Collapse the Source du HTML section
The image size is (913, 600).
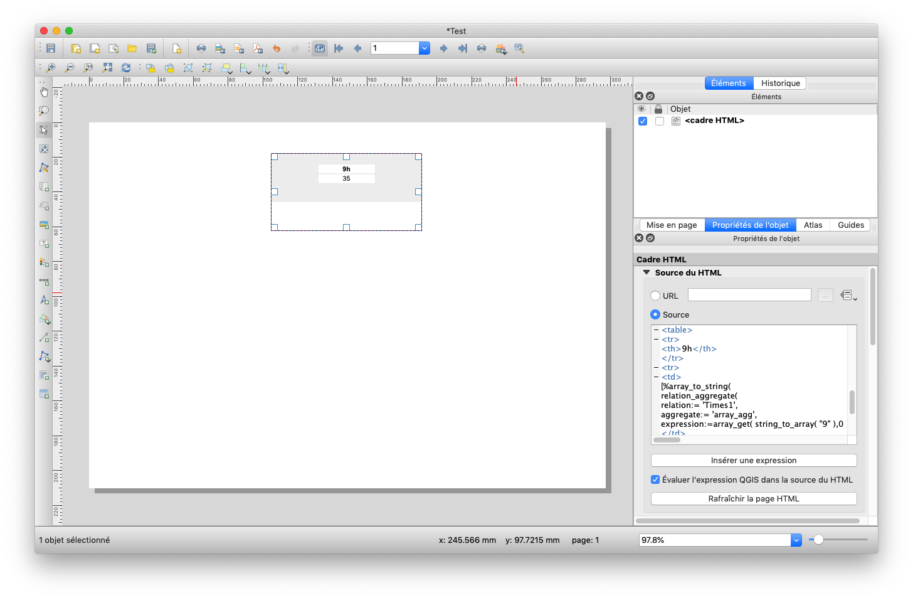(x=646, y=272)
